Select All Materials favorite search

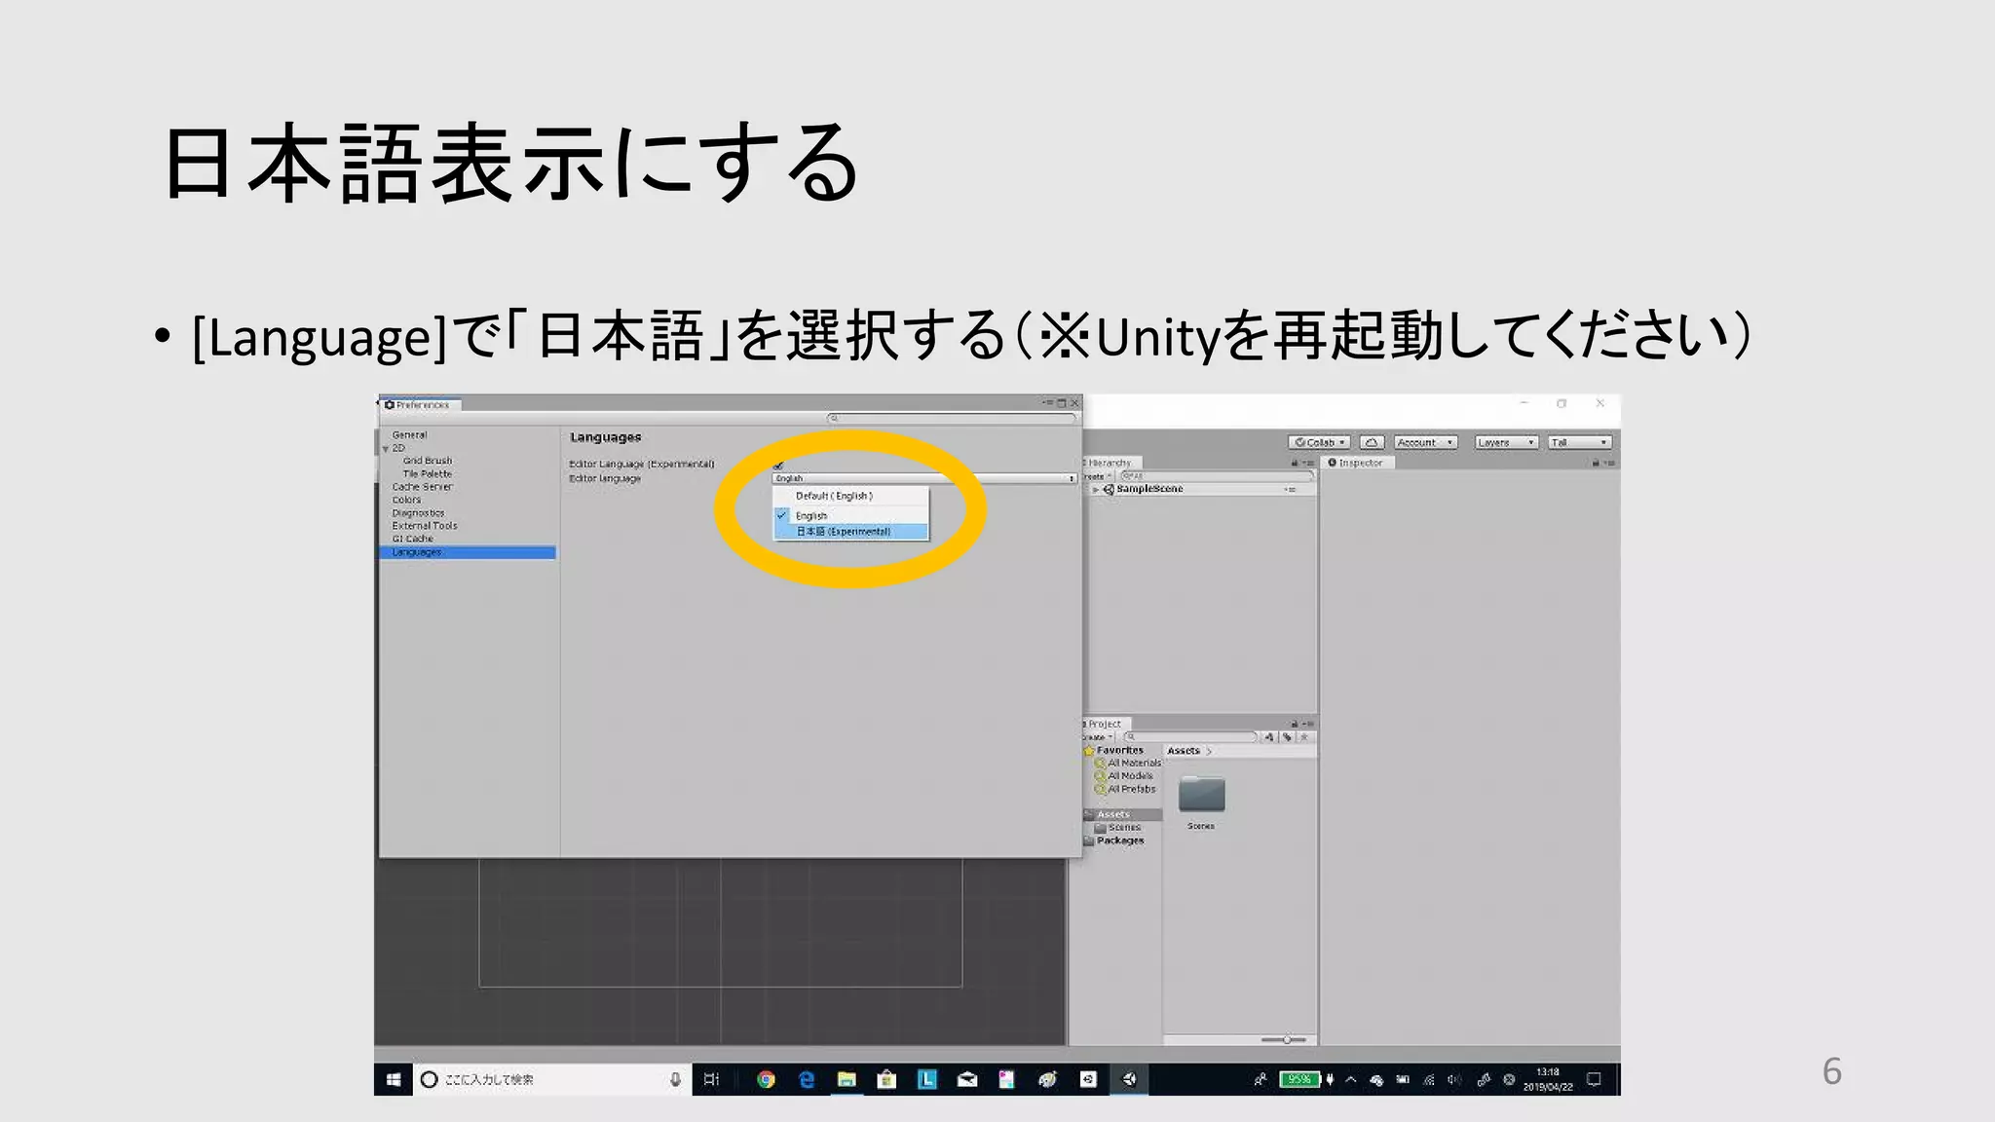pyautogui.click(x=1135, y=764)
